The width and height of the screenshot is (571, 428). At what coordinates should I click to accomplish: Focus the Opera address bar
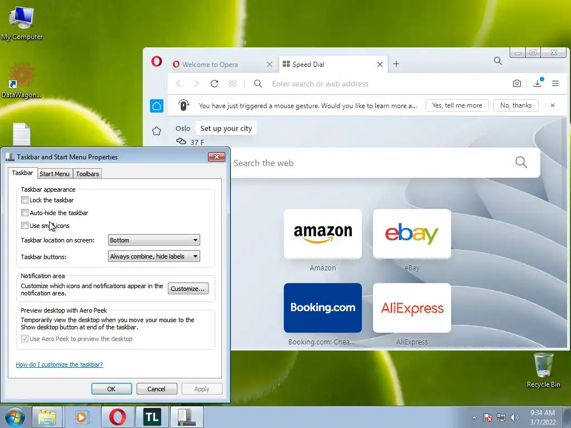pos(379,84)
